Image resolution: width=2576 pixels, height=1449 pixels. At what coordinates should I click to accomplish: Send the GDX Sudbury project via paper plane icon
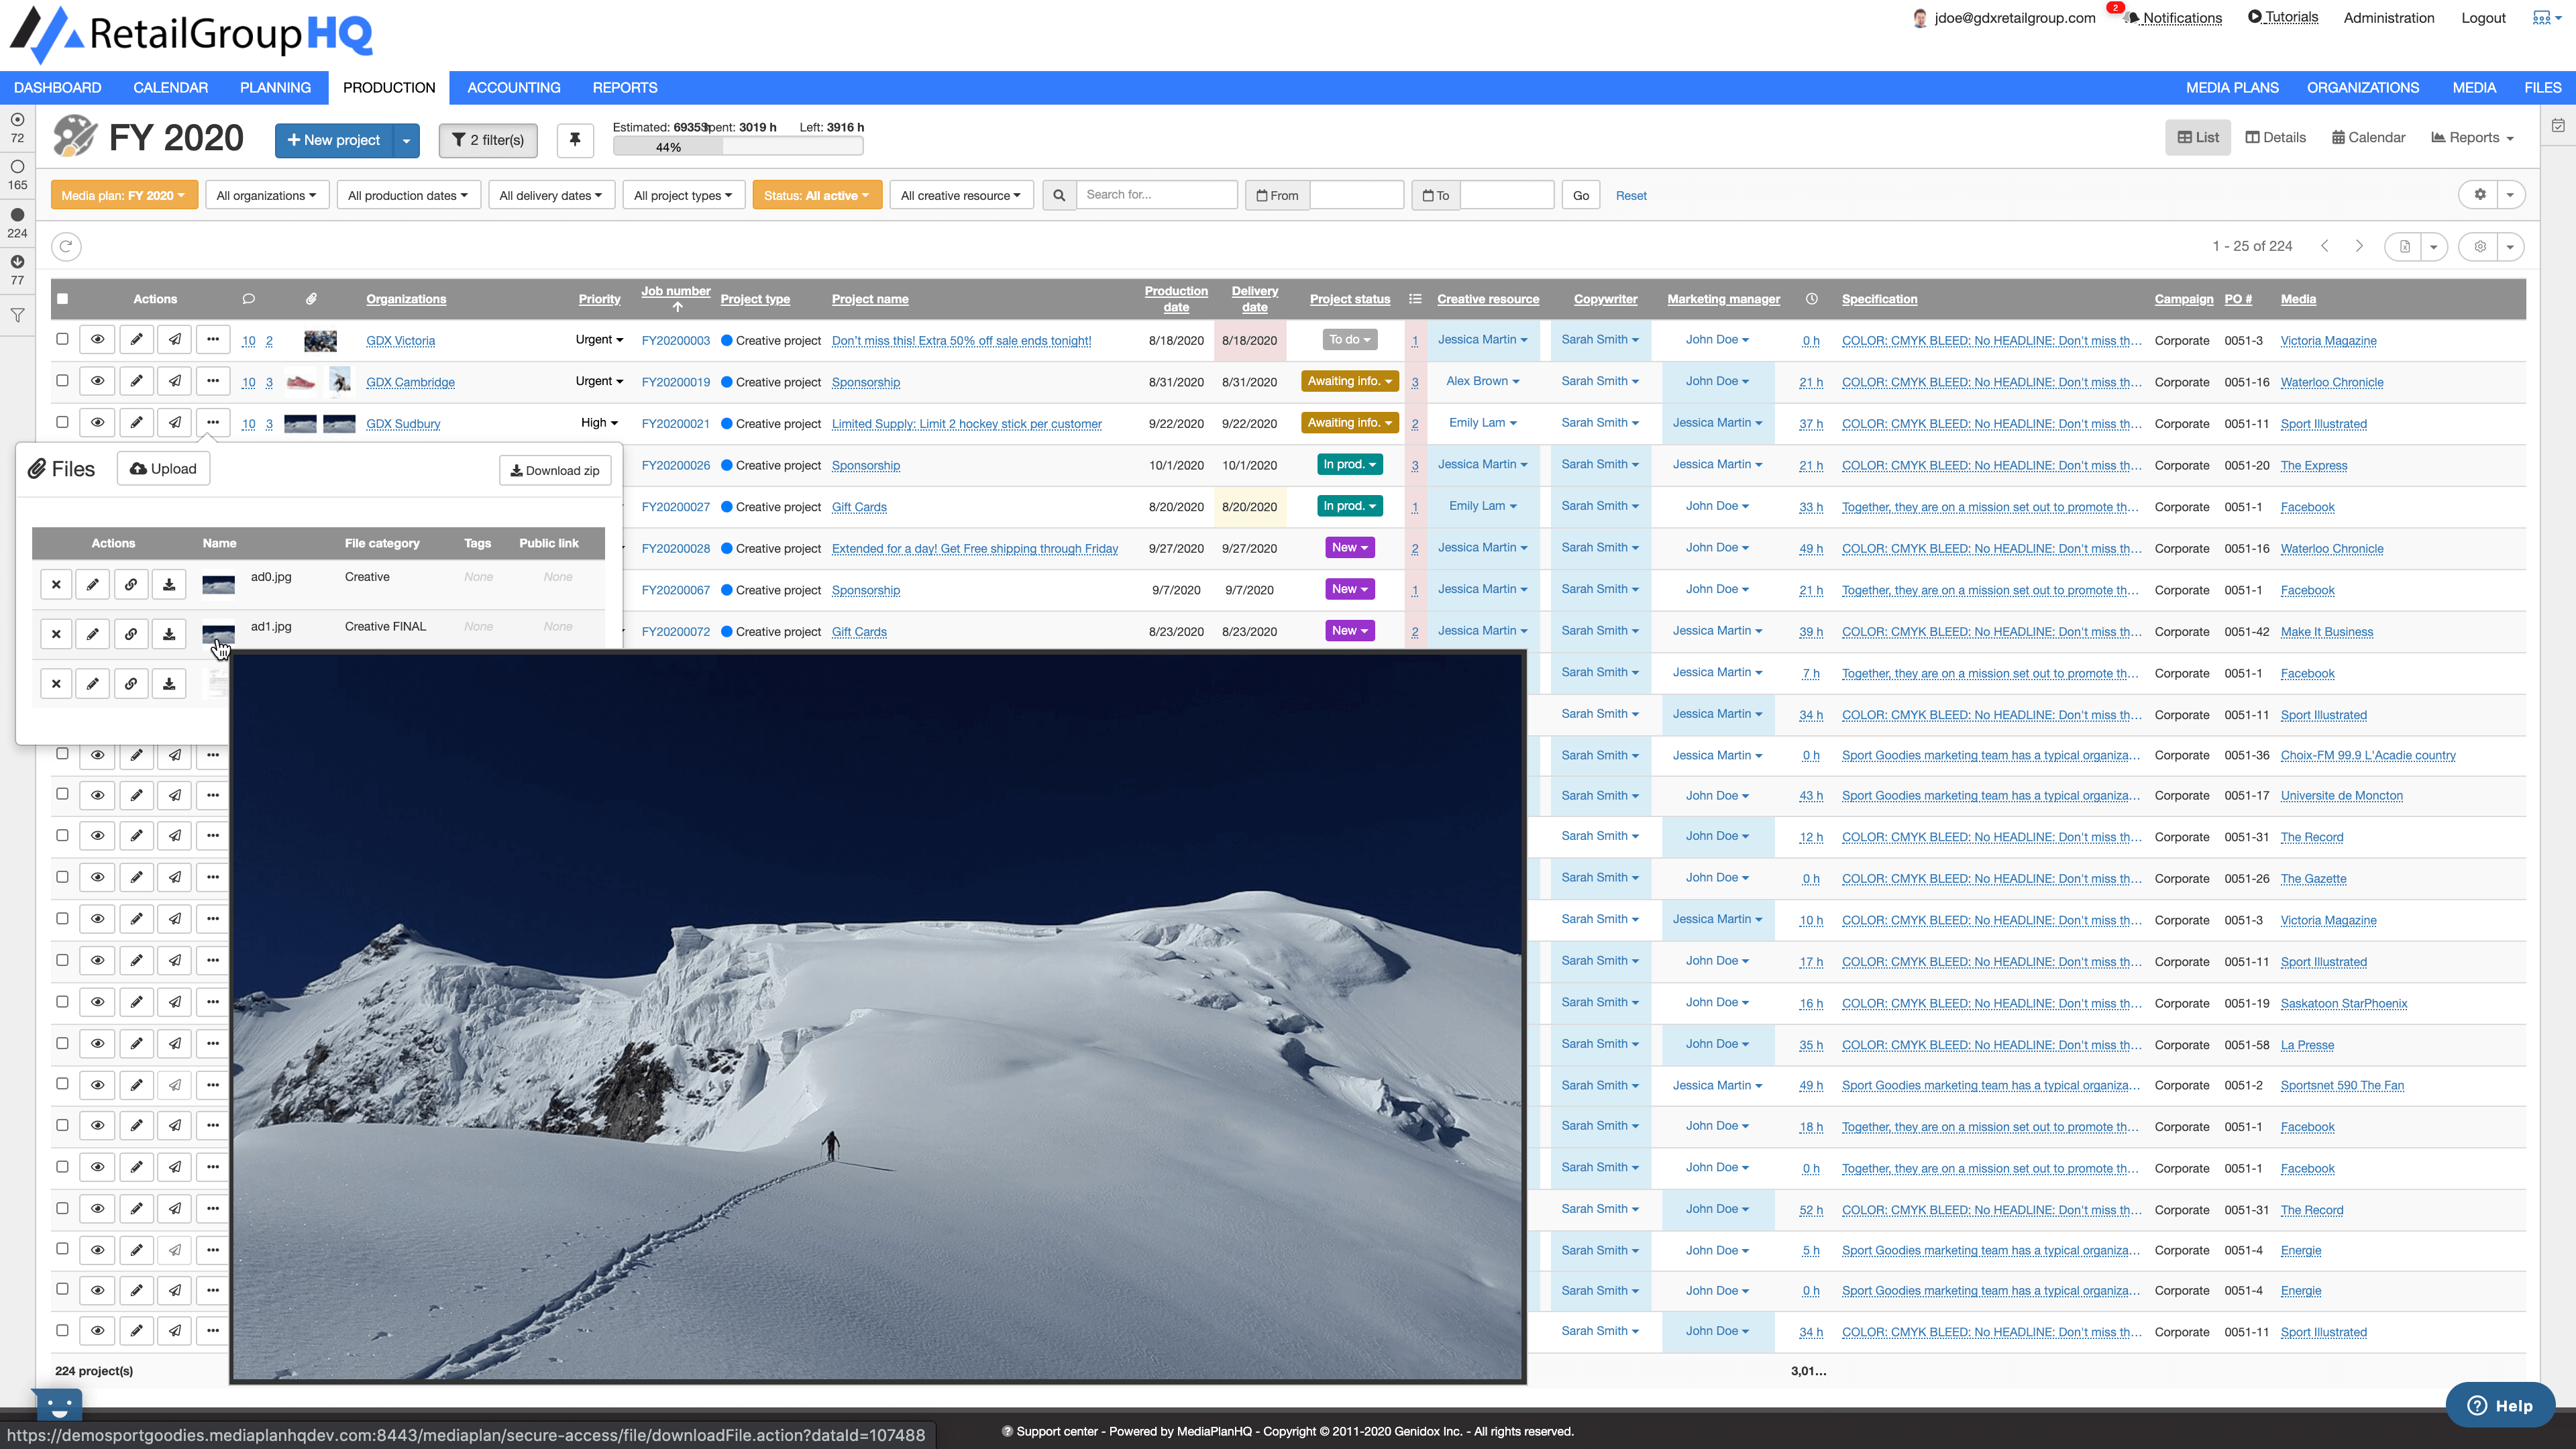point(175,422)
